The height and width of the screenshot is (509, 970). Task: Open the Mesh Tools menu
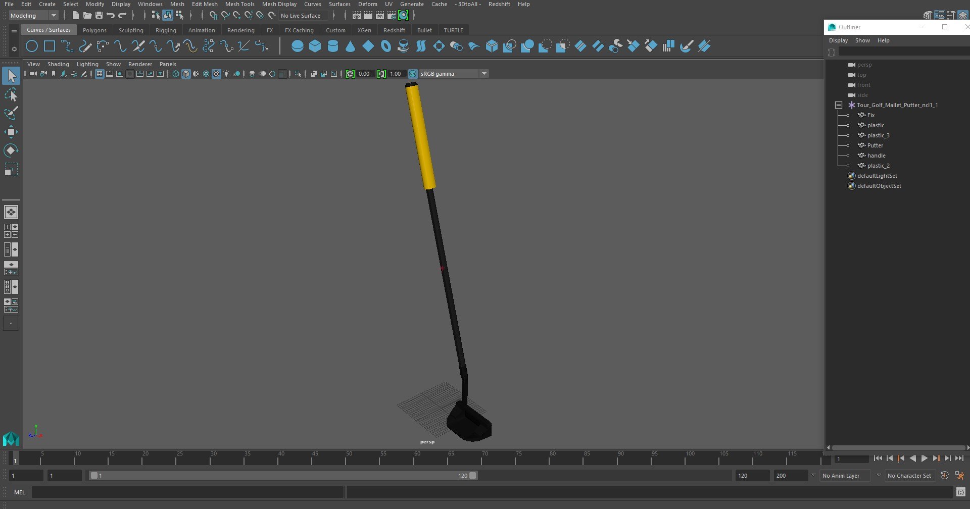239,4
